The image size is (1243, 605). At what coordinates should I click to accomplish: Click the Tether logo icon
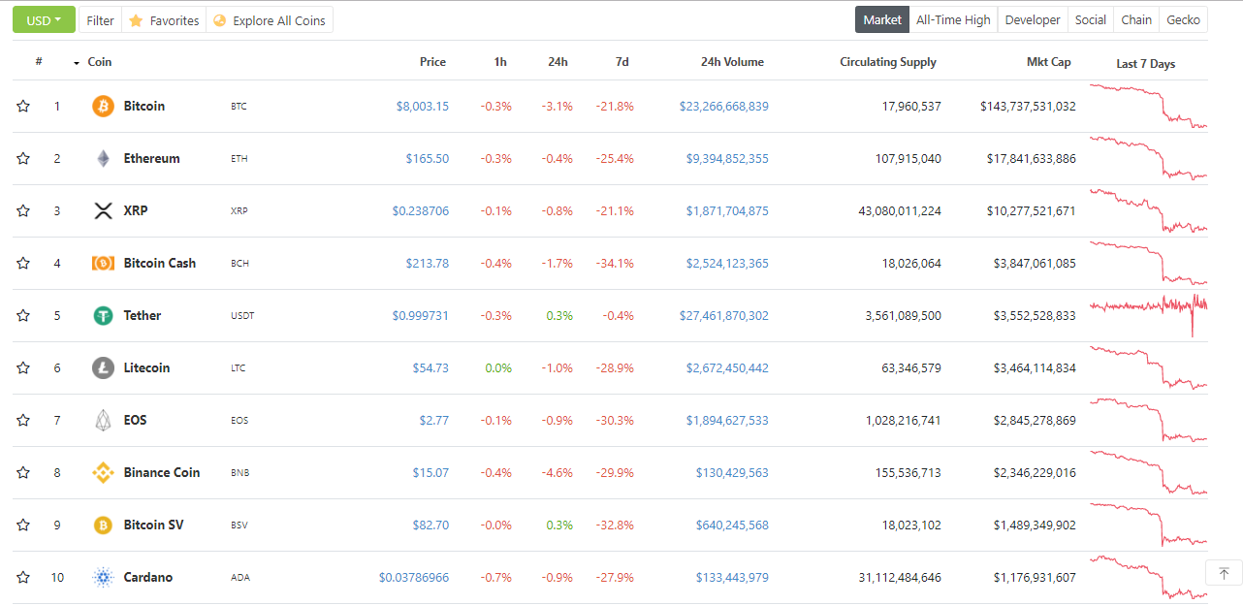pyautogui.click(x=103, y=316)
